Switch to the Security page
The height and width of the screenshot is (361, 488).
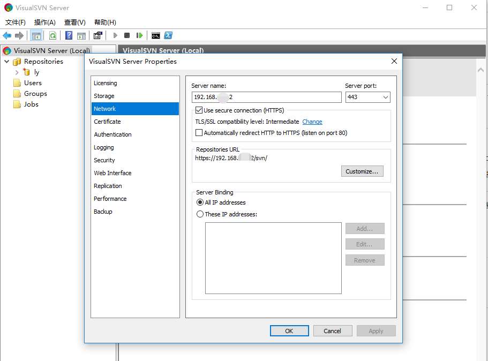(x=135, y=160)
